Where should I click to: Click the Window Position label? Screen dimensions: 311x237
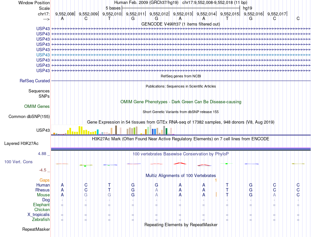(34, 3)
